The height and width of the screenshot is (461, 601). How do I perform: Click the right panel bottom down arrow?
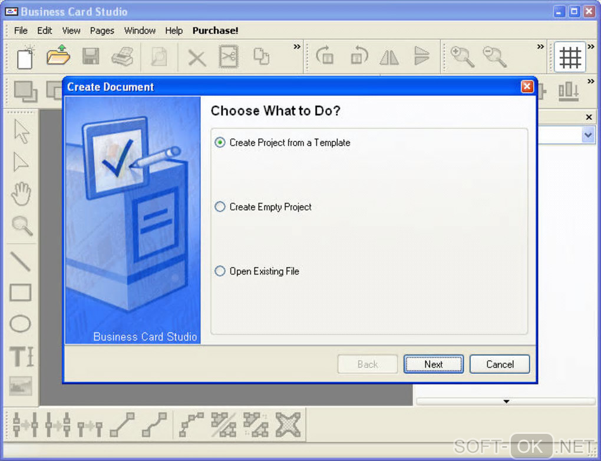506,402
